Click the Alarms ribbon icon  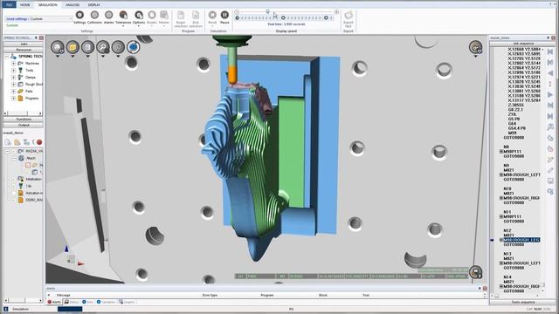click(x=108, y=15)
